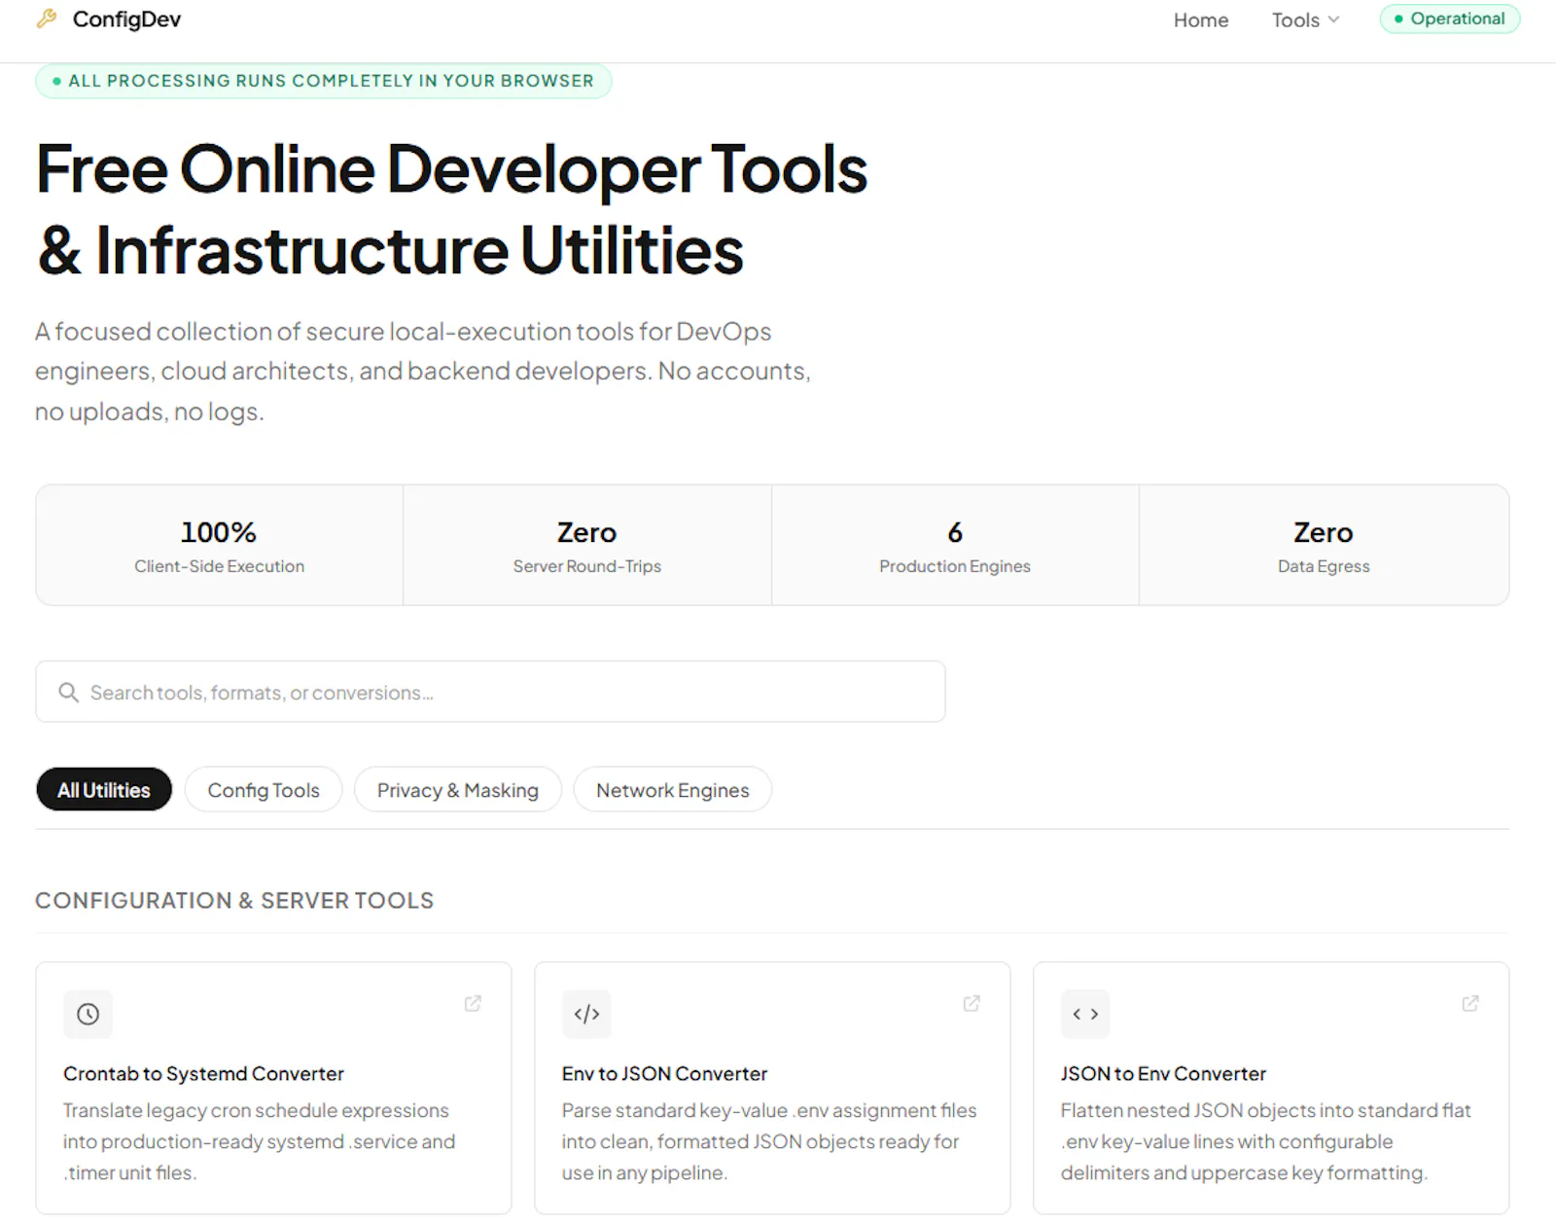
Task: Click the Env to JSON card description
Action: click(769, 1141)
